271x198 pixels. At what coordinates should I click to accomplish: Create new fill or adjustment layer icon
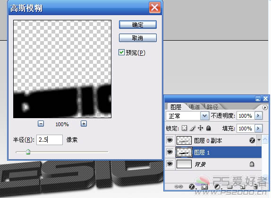click(x=217, y=187)
